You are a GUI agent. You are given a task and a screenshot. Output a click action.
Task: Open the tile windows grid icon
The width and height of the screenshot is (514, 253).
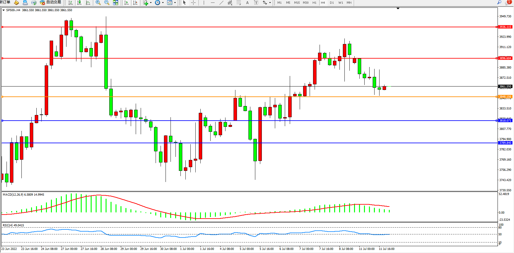(116, 3)
